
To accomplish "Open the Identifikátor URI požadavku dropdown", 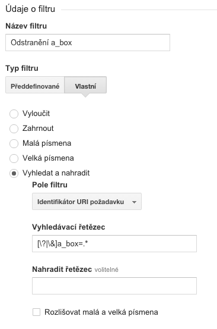I will [87, 202].
